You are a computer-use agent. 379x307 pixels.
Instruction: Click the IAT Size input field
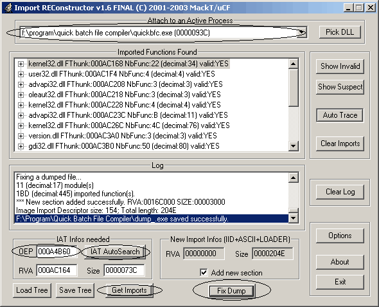click(124, 270)
